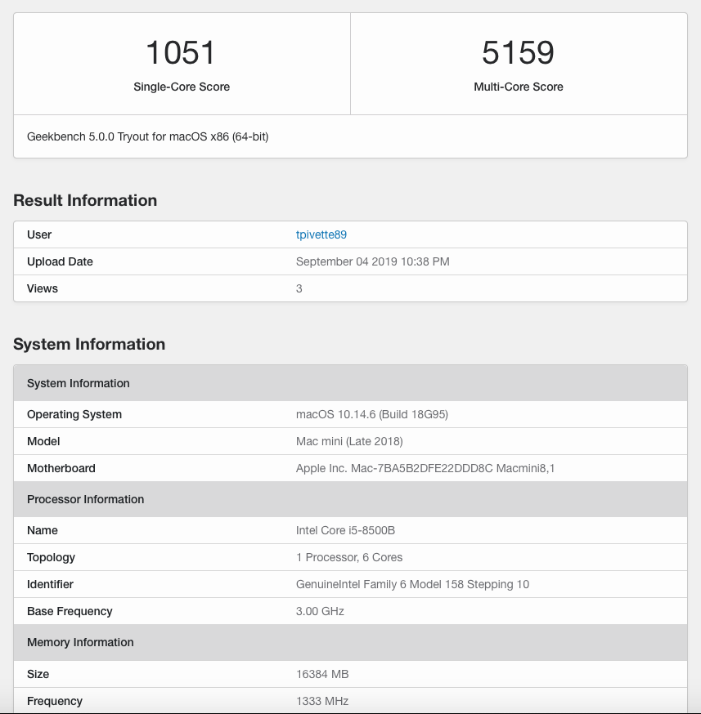
Task: Click the Motherboard row label
Action: pos(61,468)
